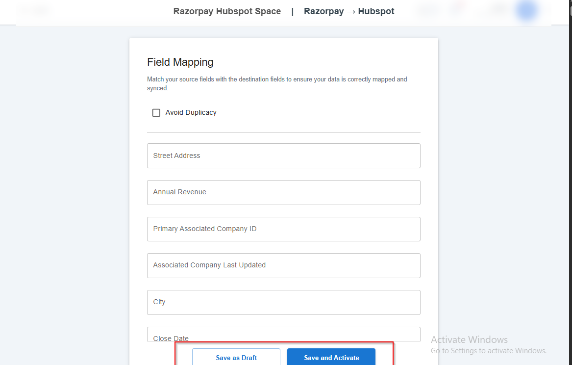Image resolution: width=572 pixels, height=365 pixels.
Task: Enable the Avoid Duplicacy checkbox
Action: [x=156, y=113]
